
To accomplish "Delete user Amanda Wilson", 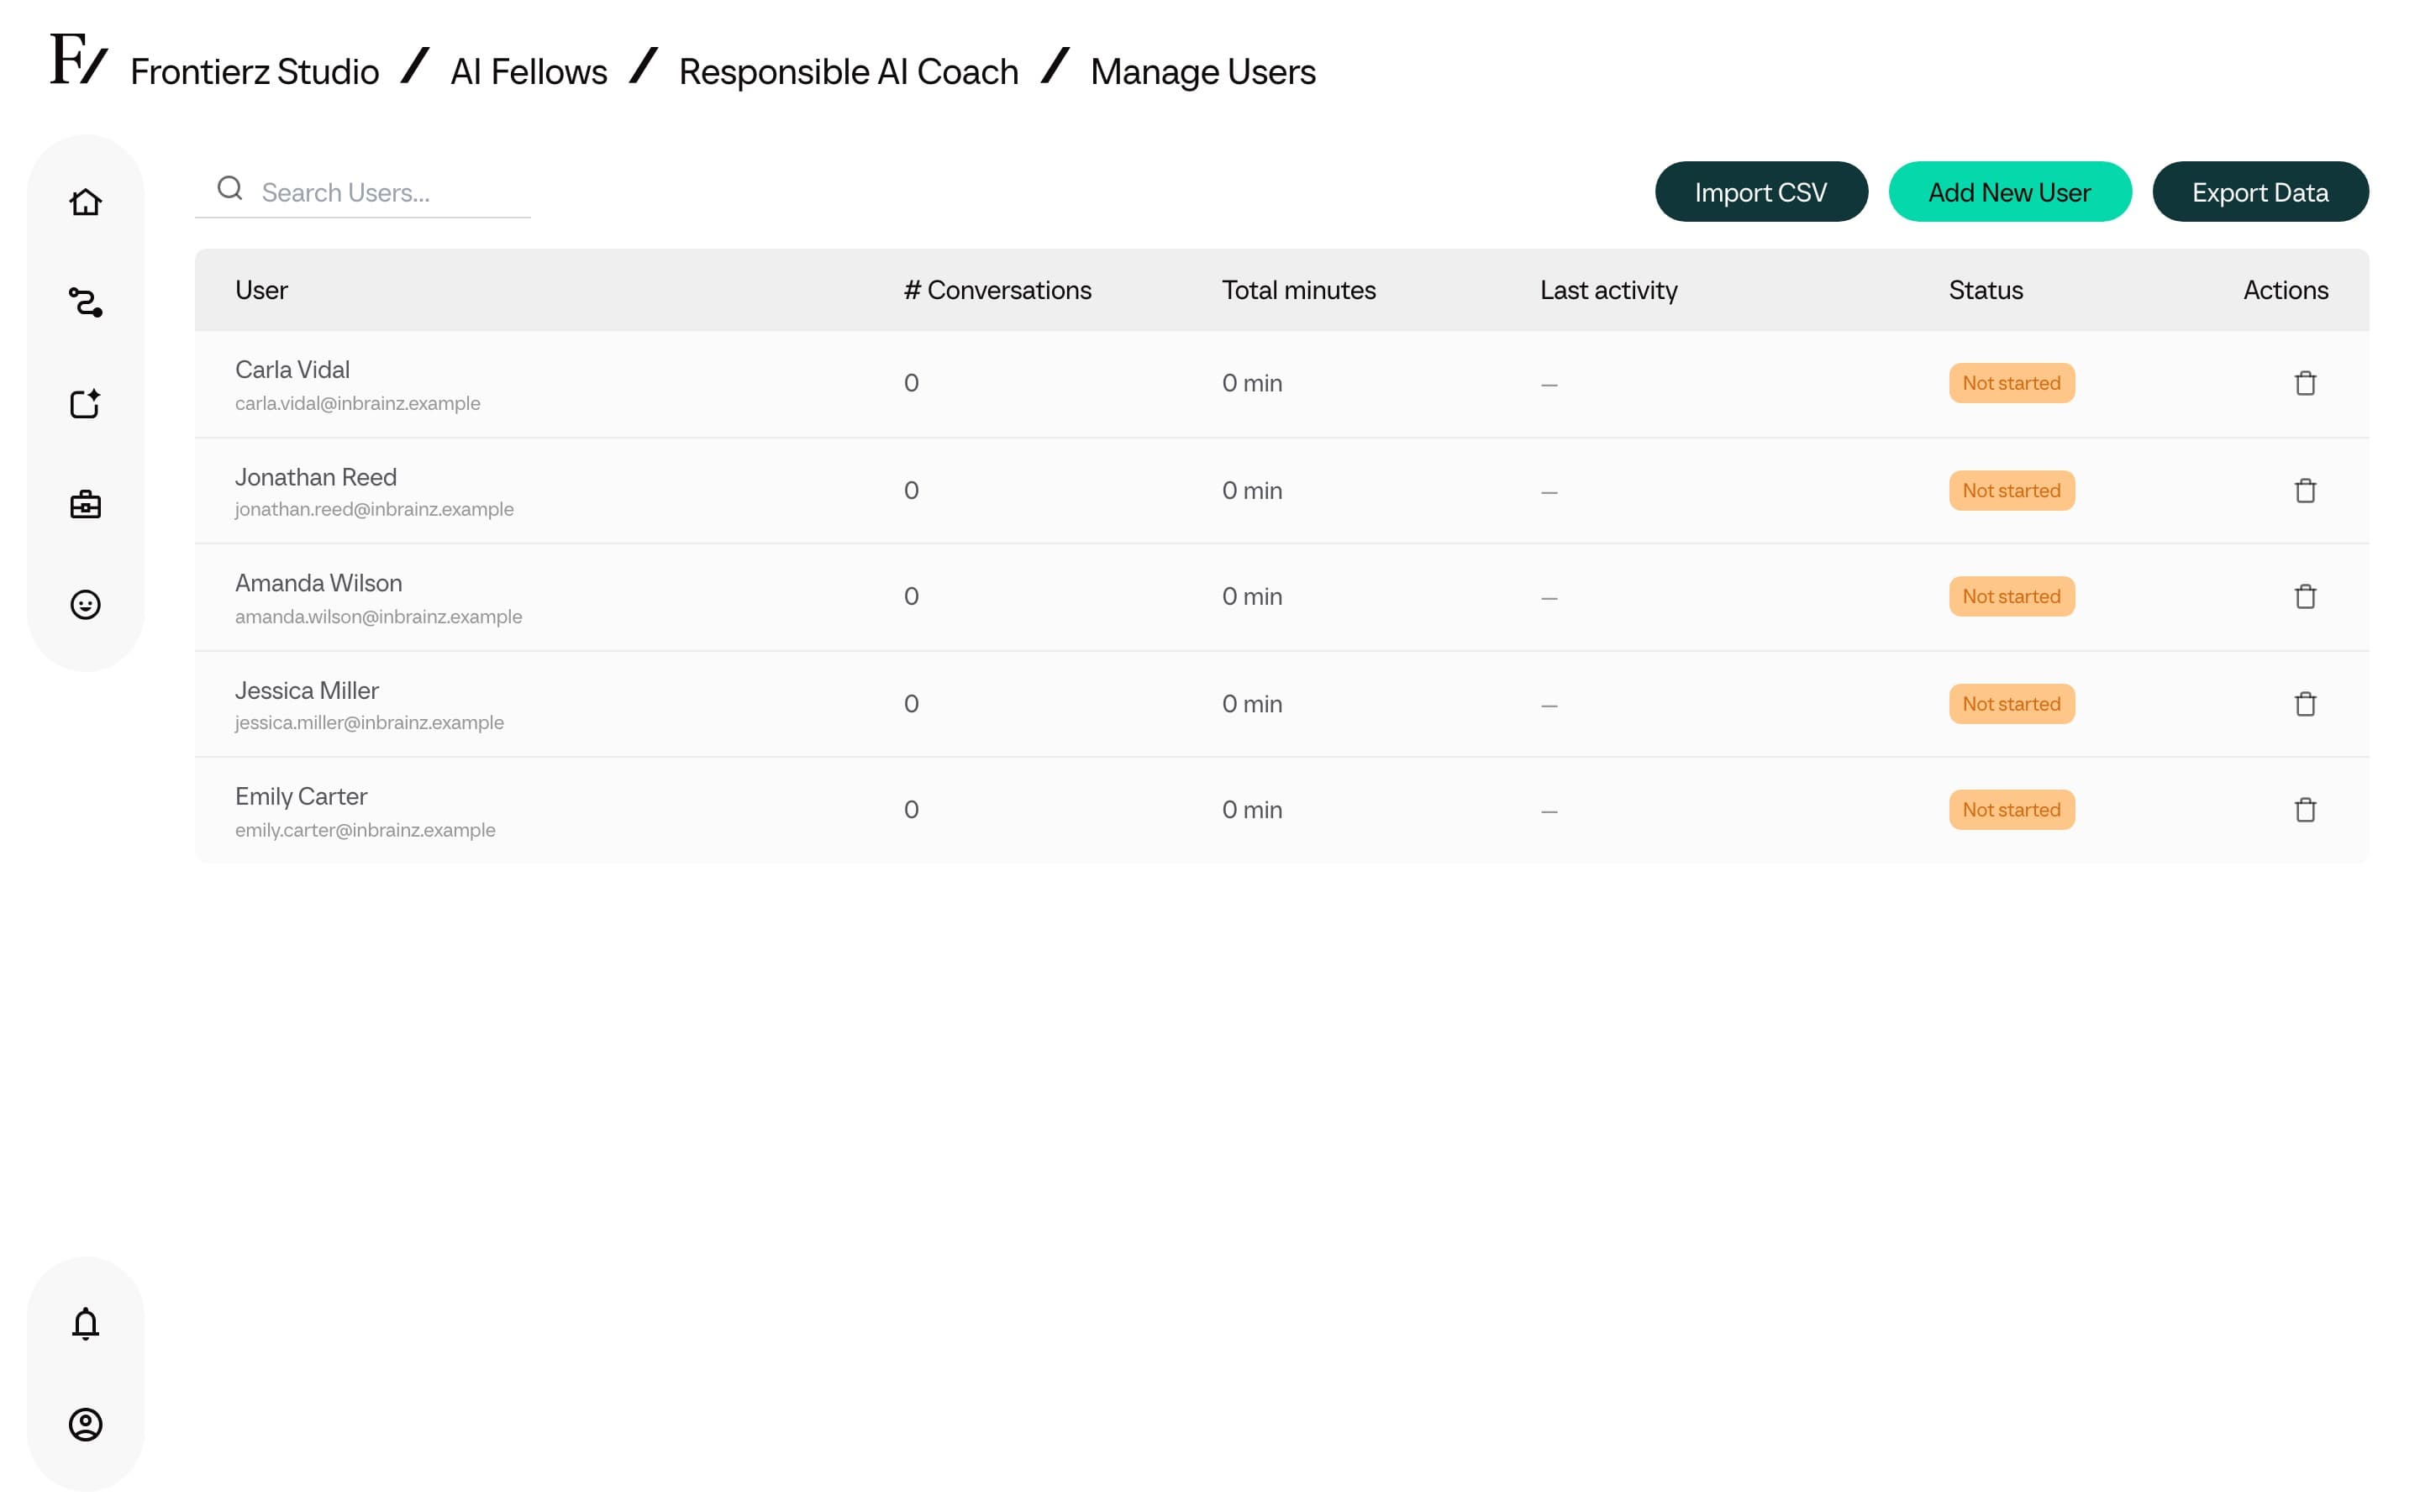I will coord(2305,596).
